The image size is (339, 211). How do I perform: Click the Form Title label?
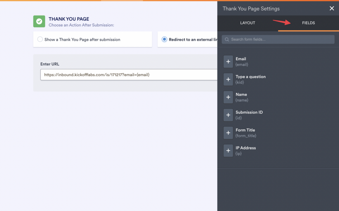click(245, 130)
